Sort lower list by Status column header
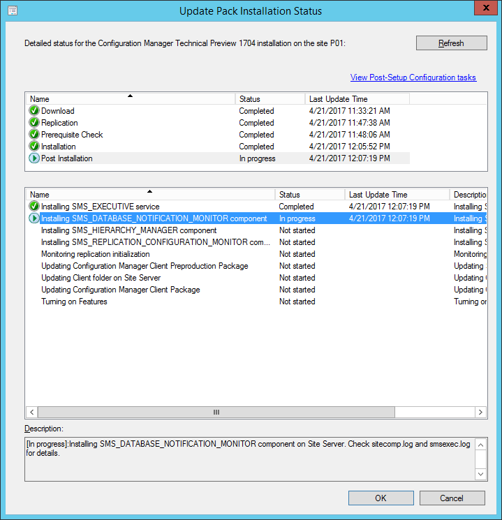Viewport: 502px width, 520px height. point(310,194)
